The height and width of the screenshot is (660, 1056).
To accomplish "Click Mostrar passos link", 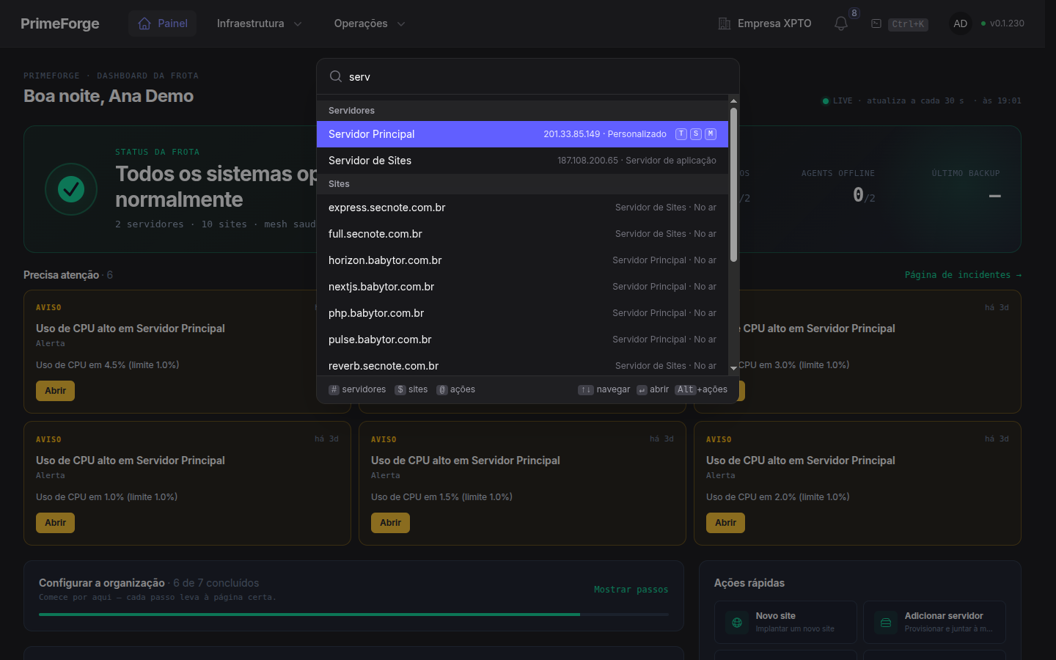I will pos(631,590).
